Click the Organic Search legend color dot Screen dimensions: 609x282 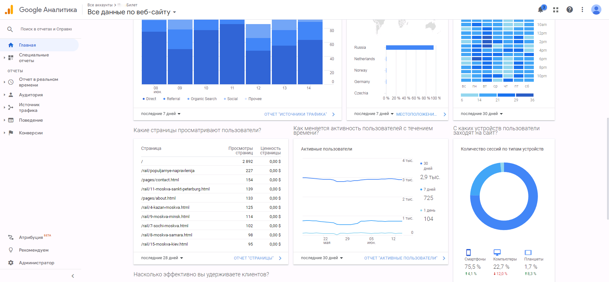(x=188, y=99)
